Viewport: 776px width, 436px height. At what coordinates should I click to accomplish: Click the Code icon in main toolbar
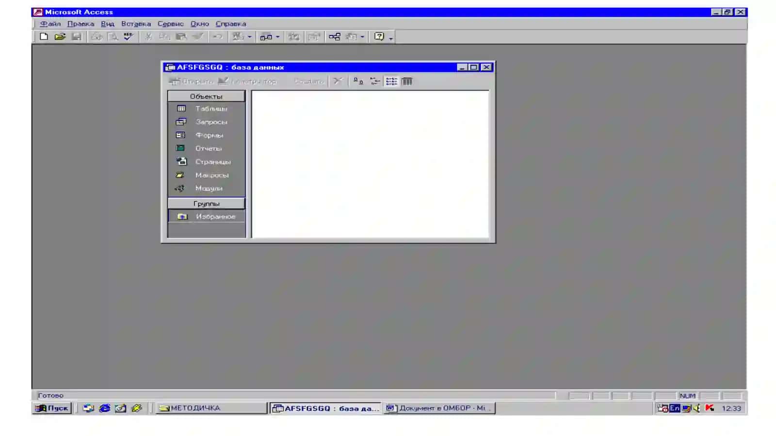click(294, 36)
